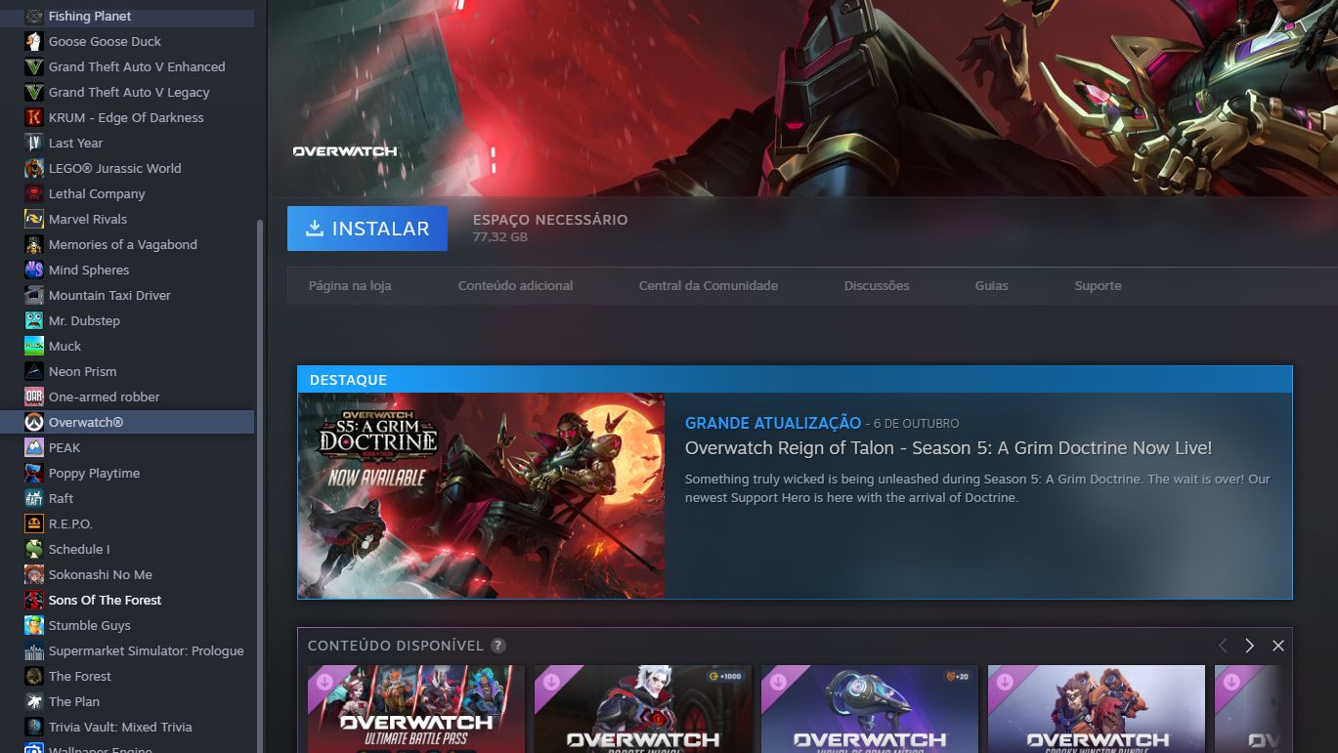The width and height of the screenshot is (1338, 753).
Task: Click the Raft game icon
Action: pos(34,498)
